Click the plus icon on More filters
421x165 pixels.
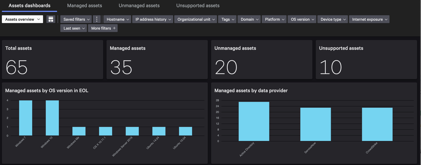(x=114, y=28)
